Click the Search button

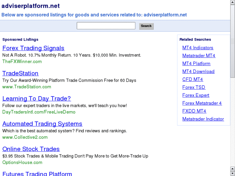click(146, 26)
